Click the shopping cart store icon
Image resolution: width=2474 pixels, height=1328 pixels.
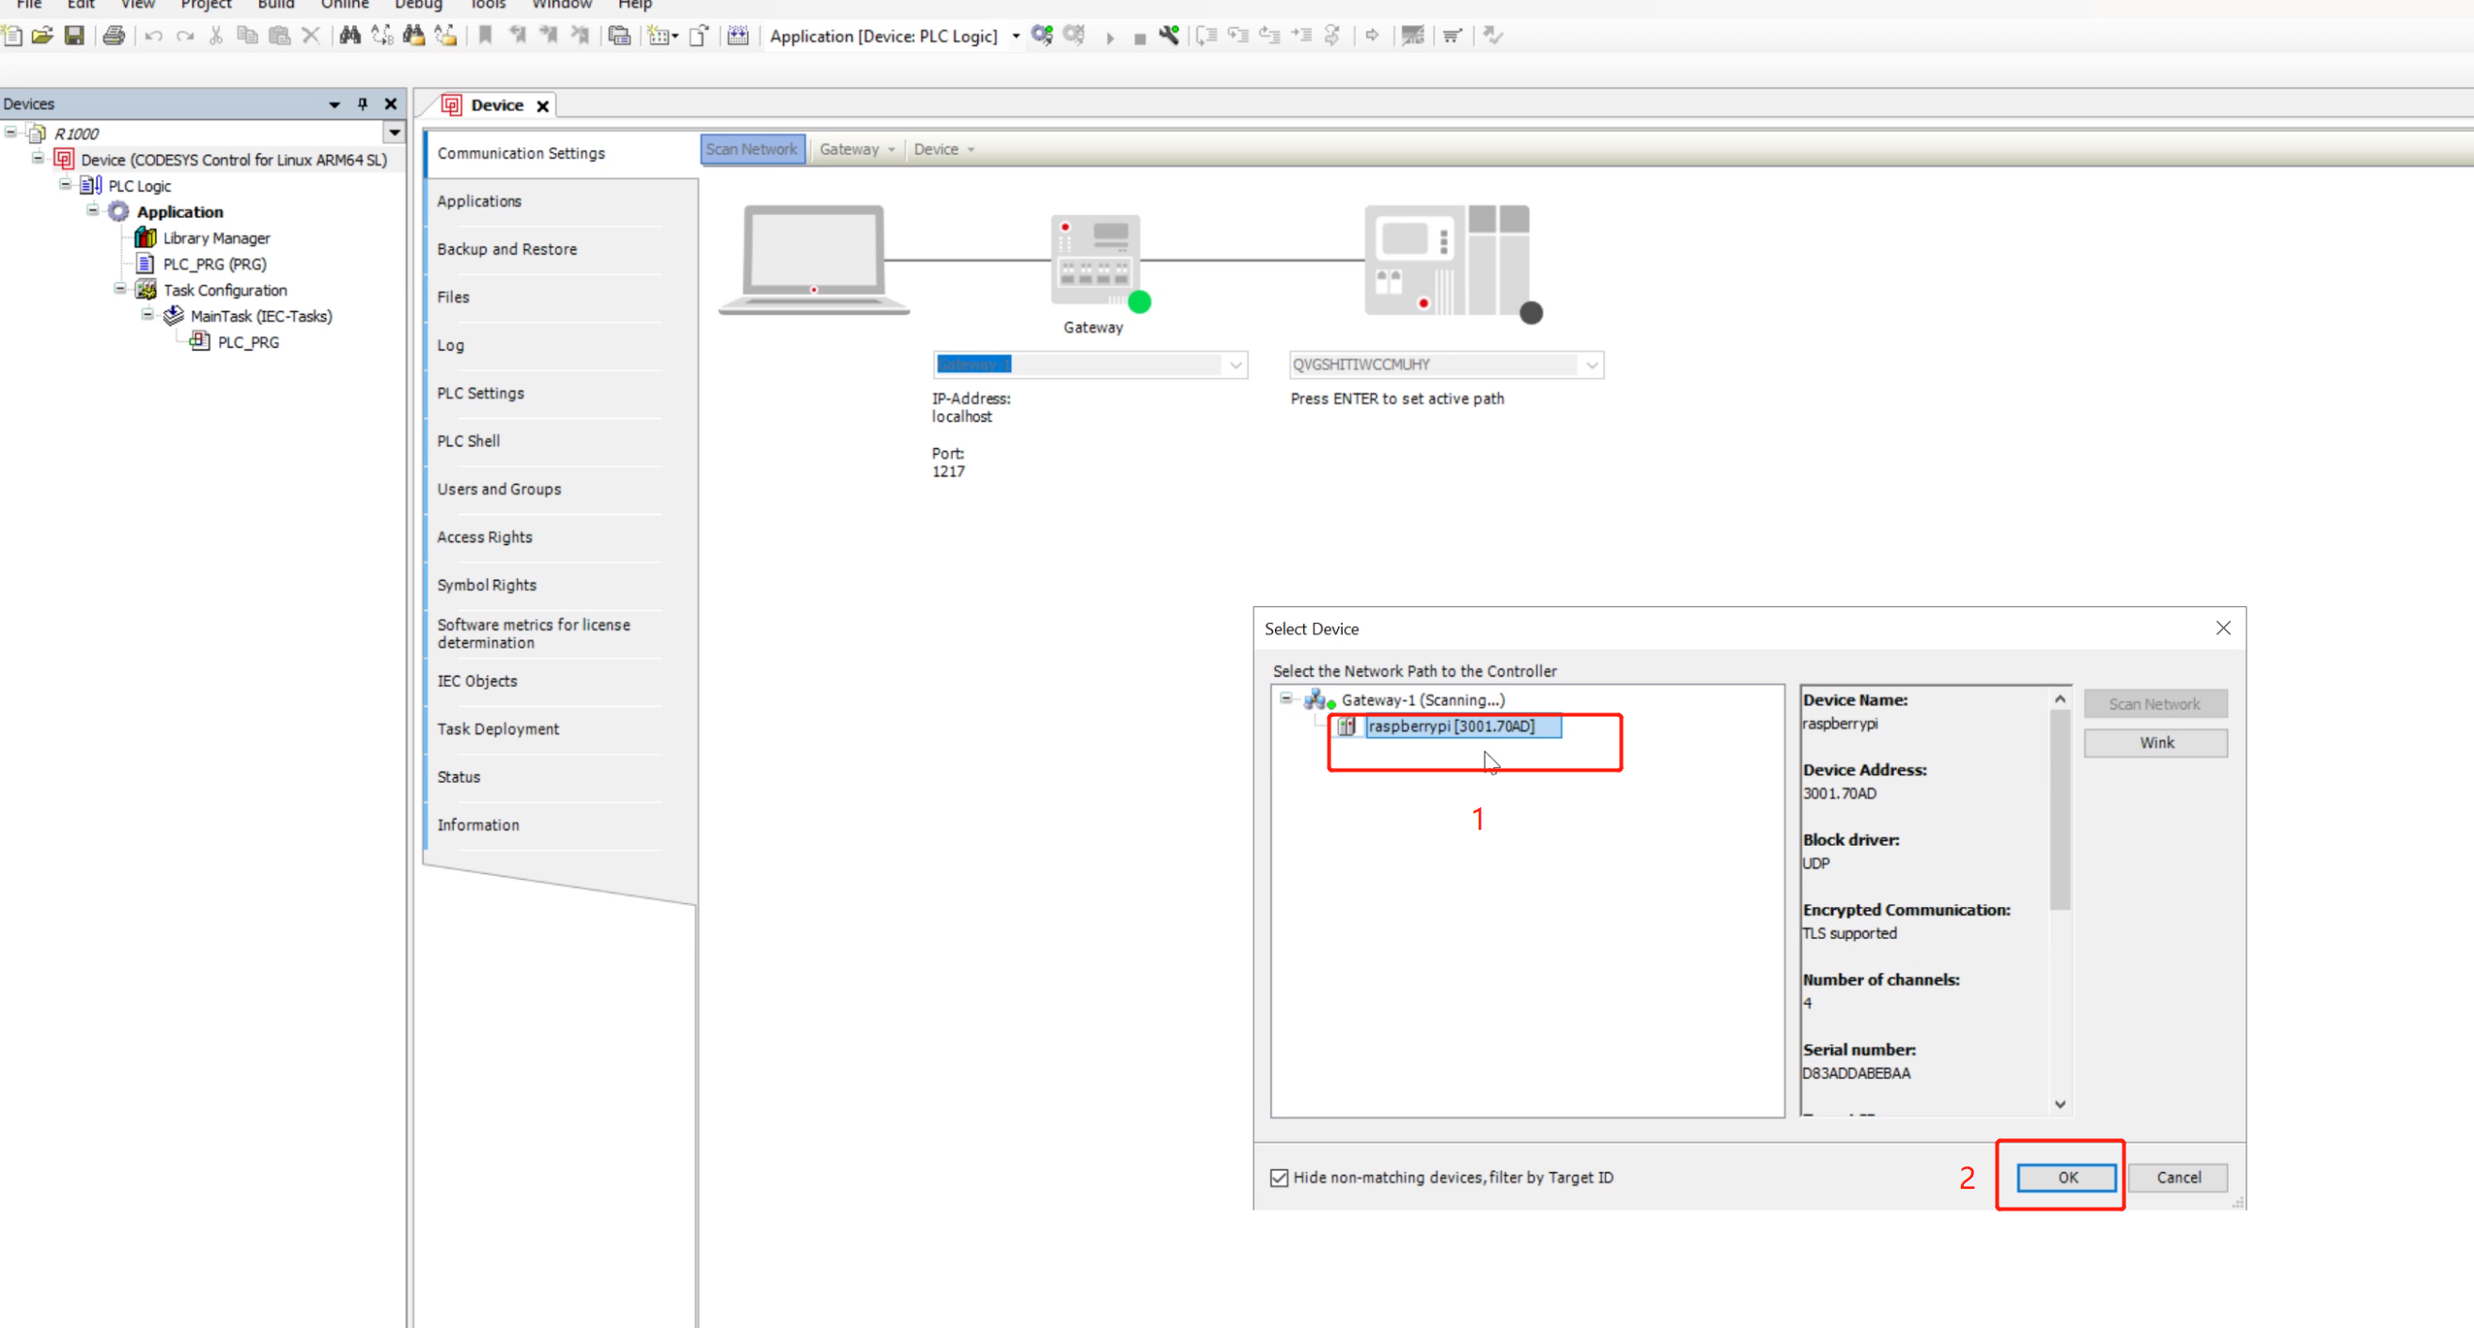pos(1452,36)
